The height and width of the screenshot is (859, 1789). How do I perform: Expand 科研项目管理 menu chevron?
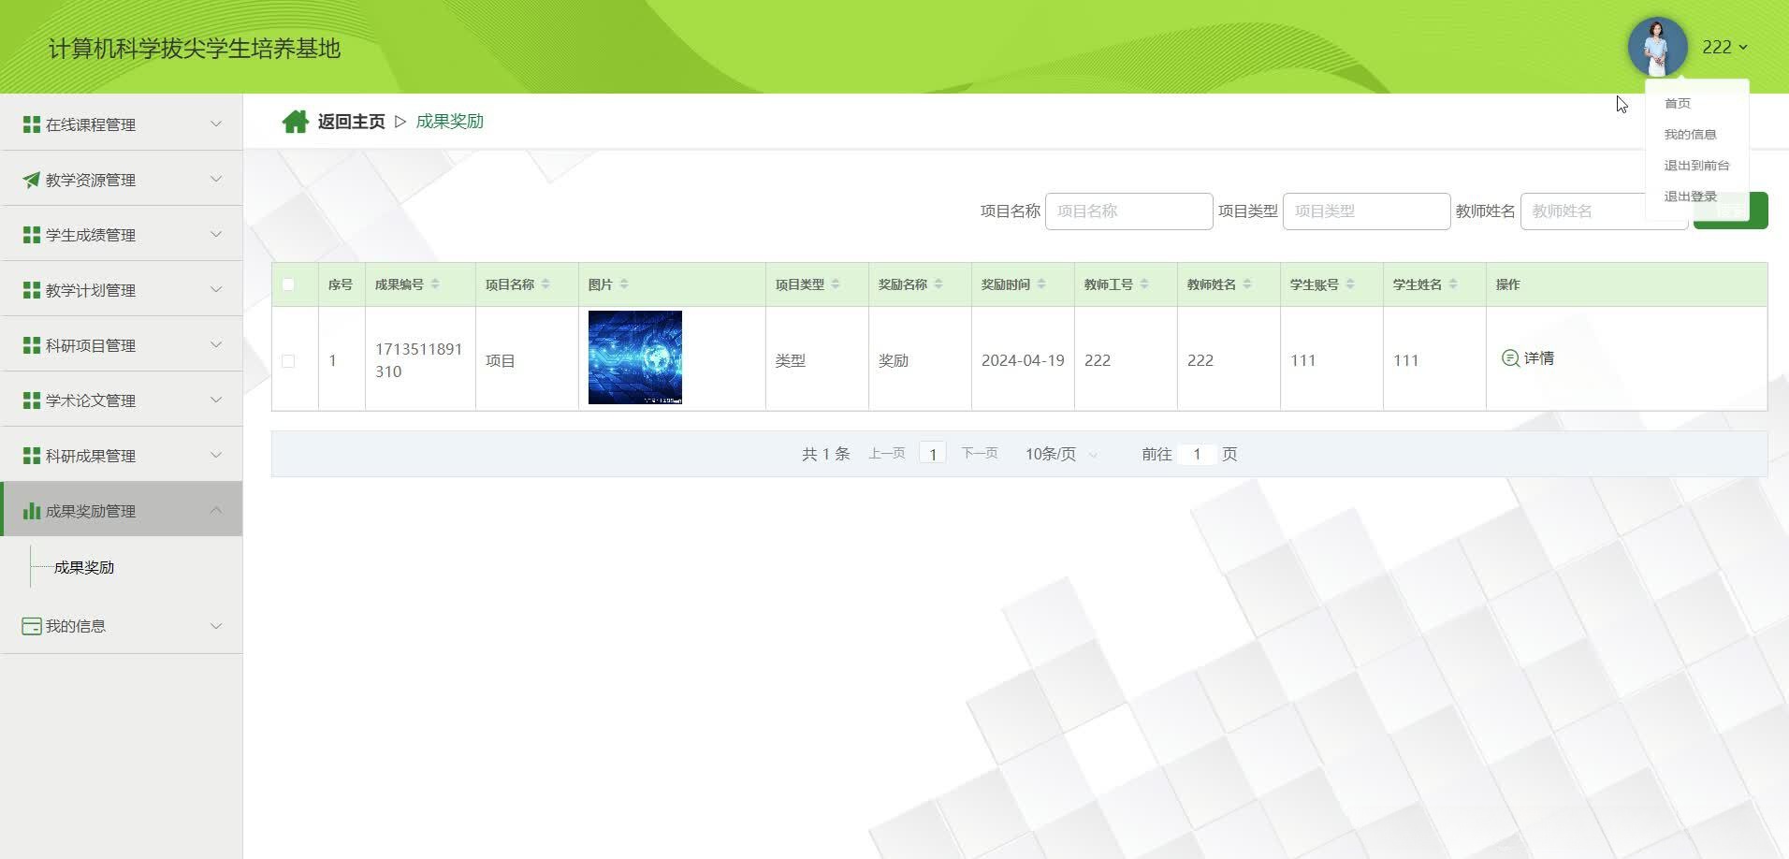[216, 344]
